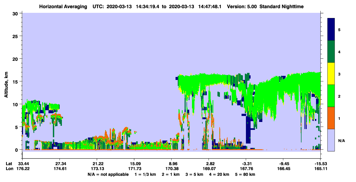The image size is (356, 182).
Task: Click the altitude tick label '25'
Action: point(16,36)
